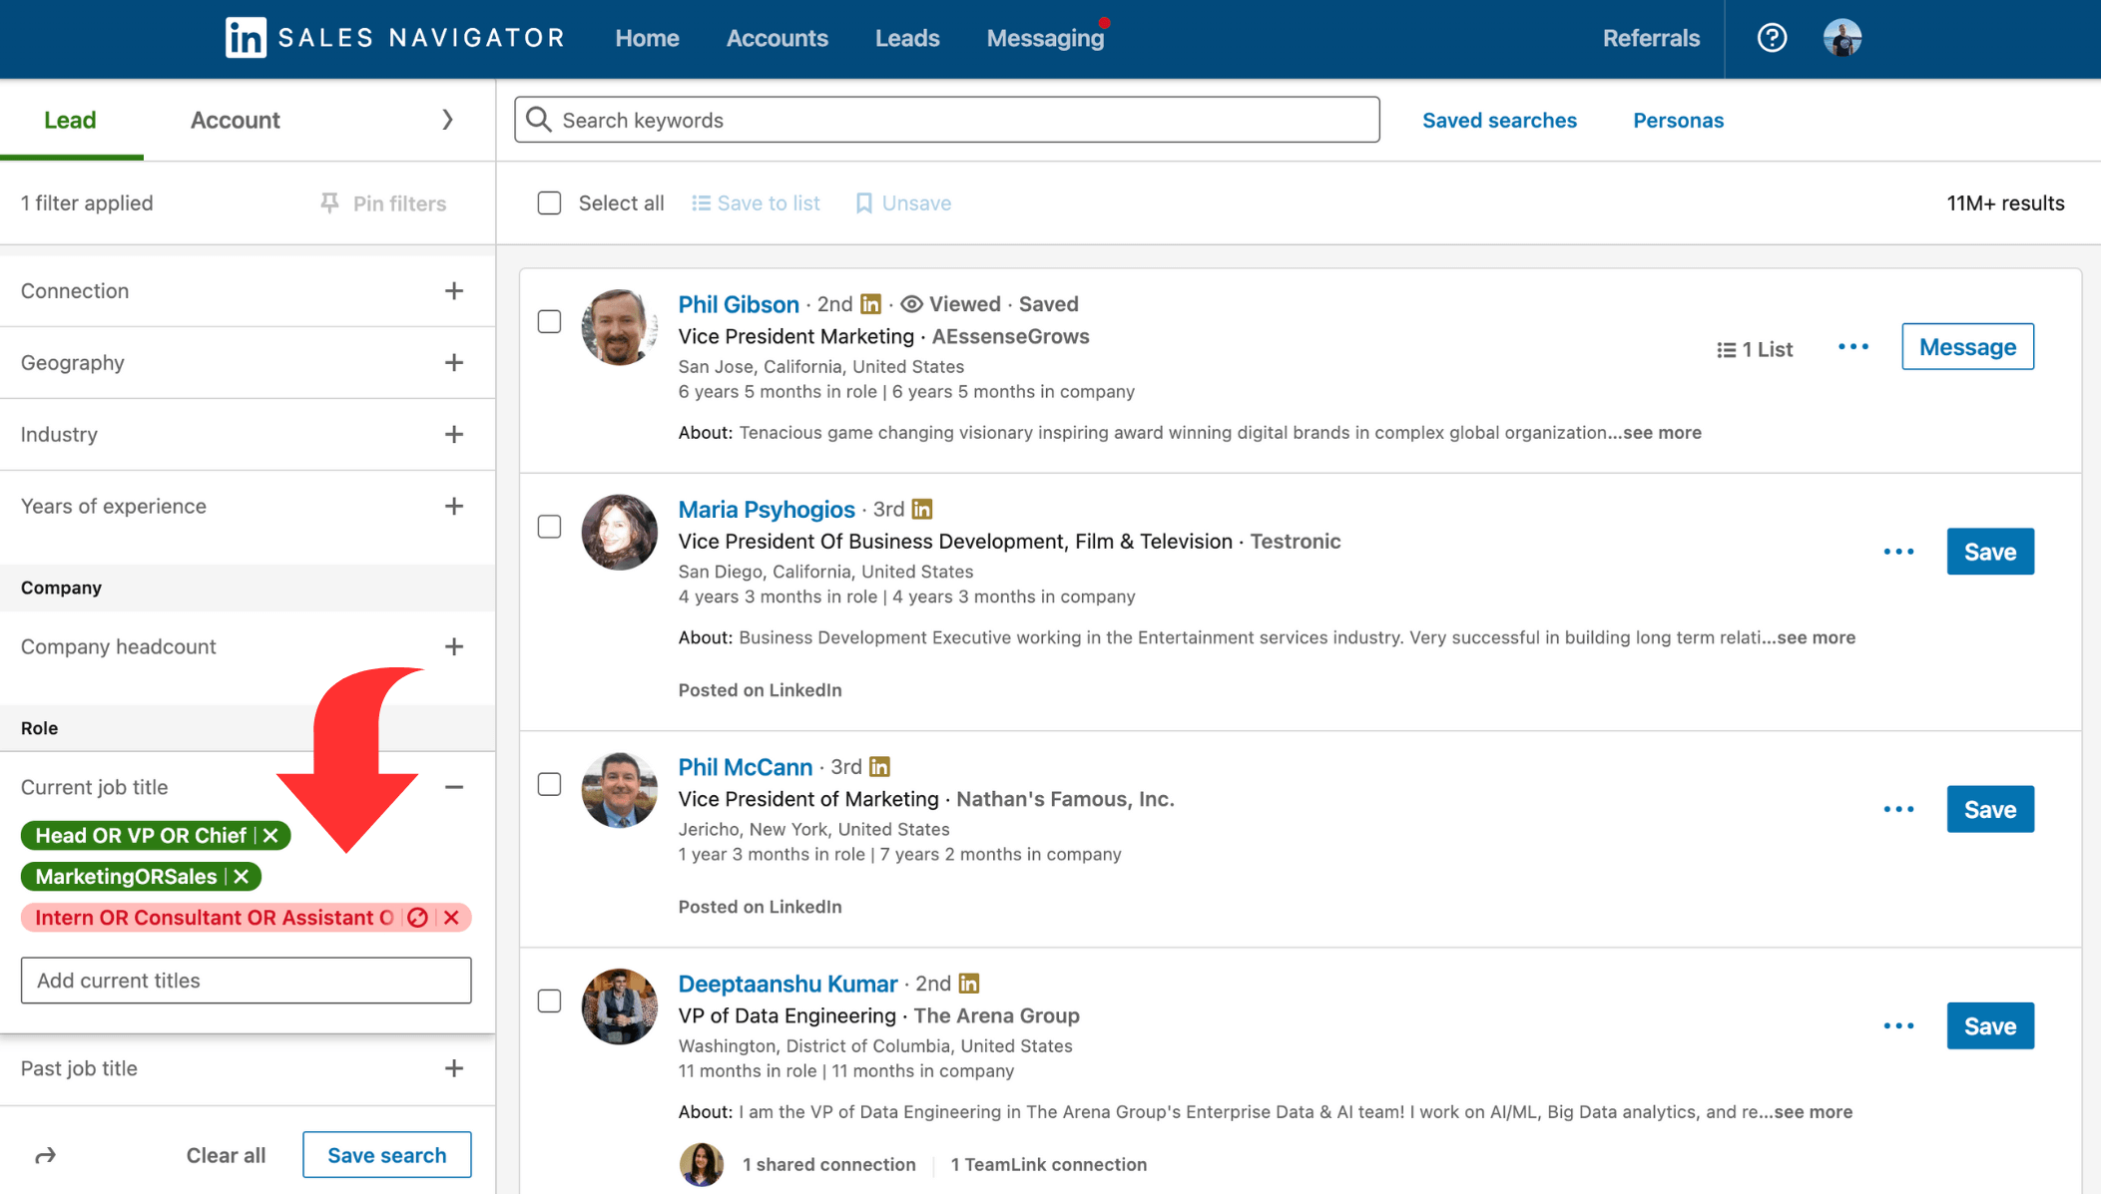Open three-dot menu for Maria Psyhogios

[x=1898, y=552]
